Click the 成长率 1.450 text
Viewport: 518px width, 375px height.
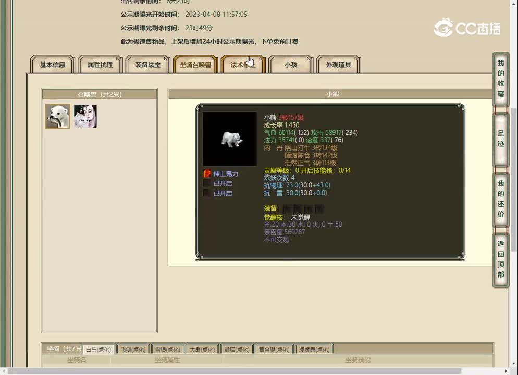tap(281, 125)
